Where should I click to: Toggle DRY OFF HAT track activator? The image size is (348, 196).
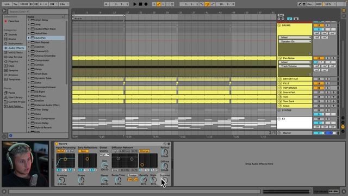[x=319, y=79]
